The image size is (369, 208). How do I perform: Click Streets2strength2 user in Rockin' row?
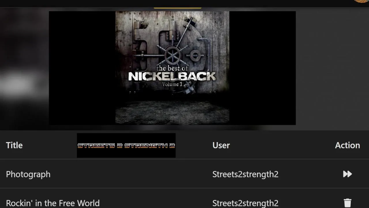point(245,203)
